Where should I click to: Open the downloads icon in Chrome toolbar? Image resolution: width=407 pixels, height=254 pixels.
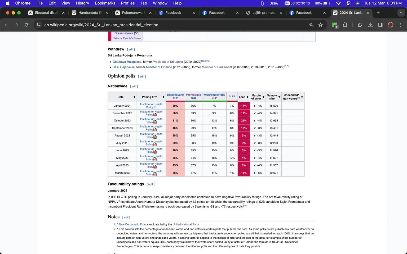[x=370, y=25]
